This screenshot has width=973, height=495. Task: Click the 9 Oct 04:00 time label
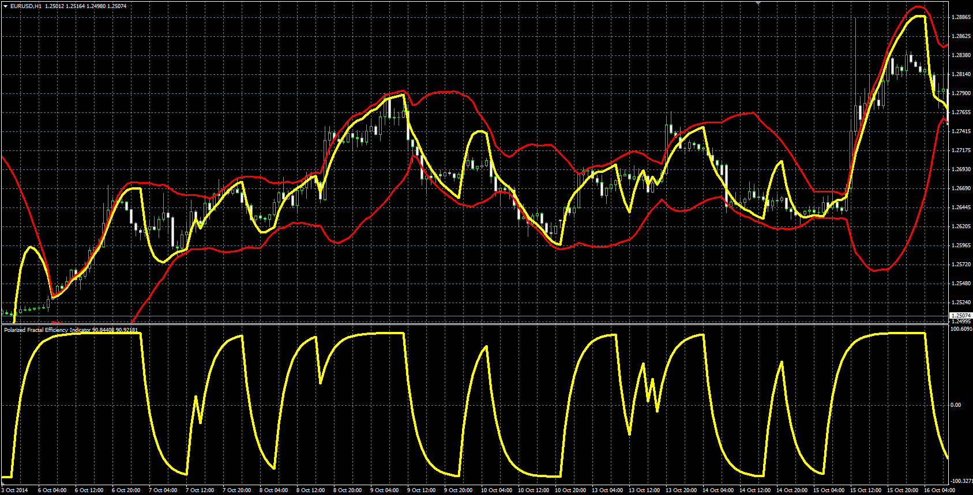pyautogui.click(x=384, y=490)
